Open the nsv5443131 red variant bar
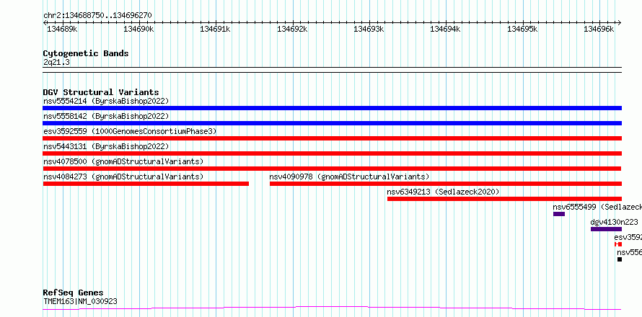Image resolution: width=642 pixels, height=317 pixels. (332, 153)
